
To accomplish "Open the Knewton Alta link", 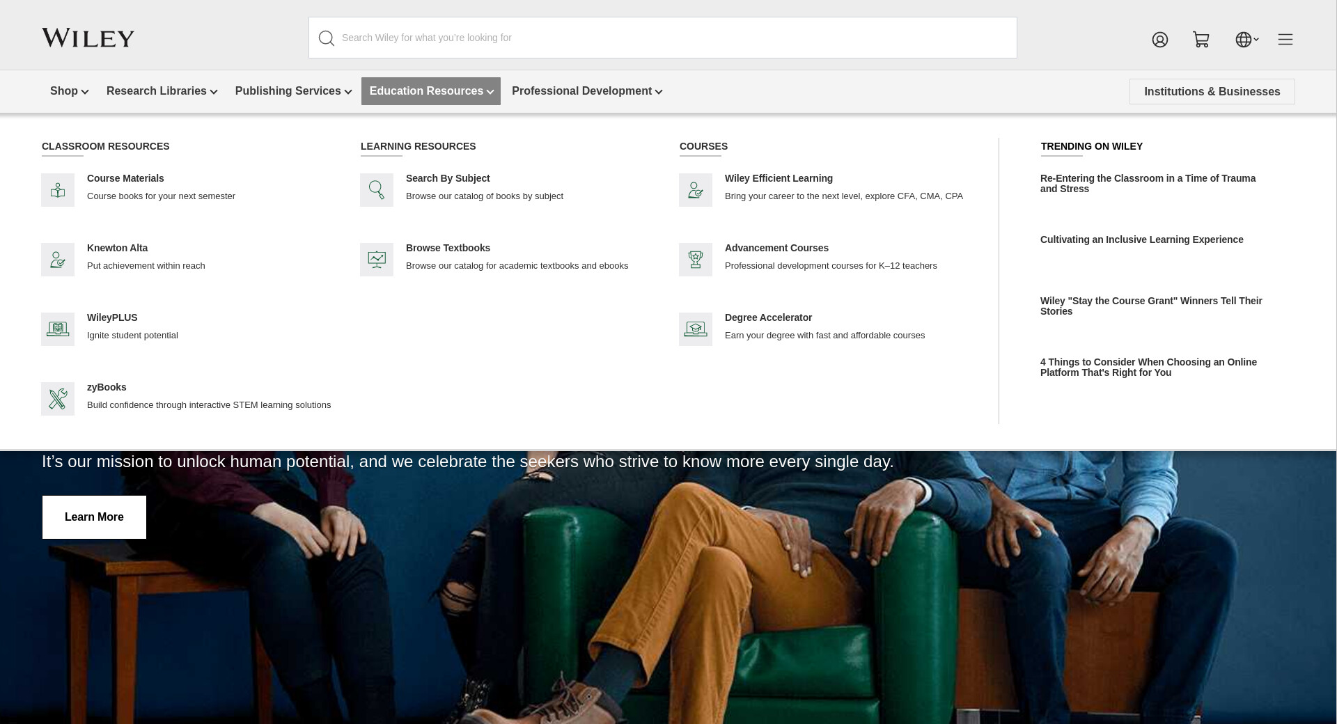I will pyautogui.click(x=117, y=248).
